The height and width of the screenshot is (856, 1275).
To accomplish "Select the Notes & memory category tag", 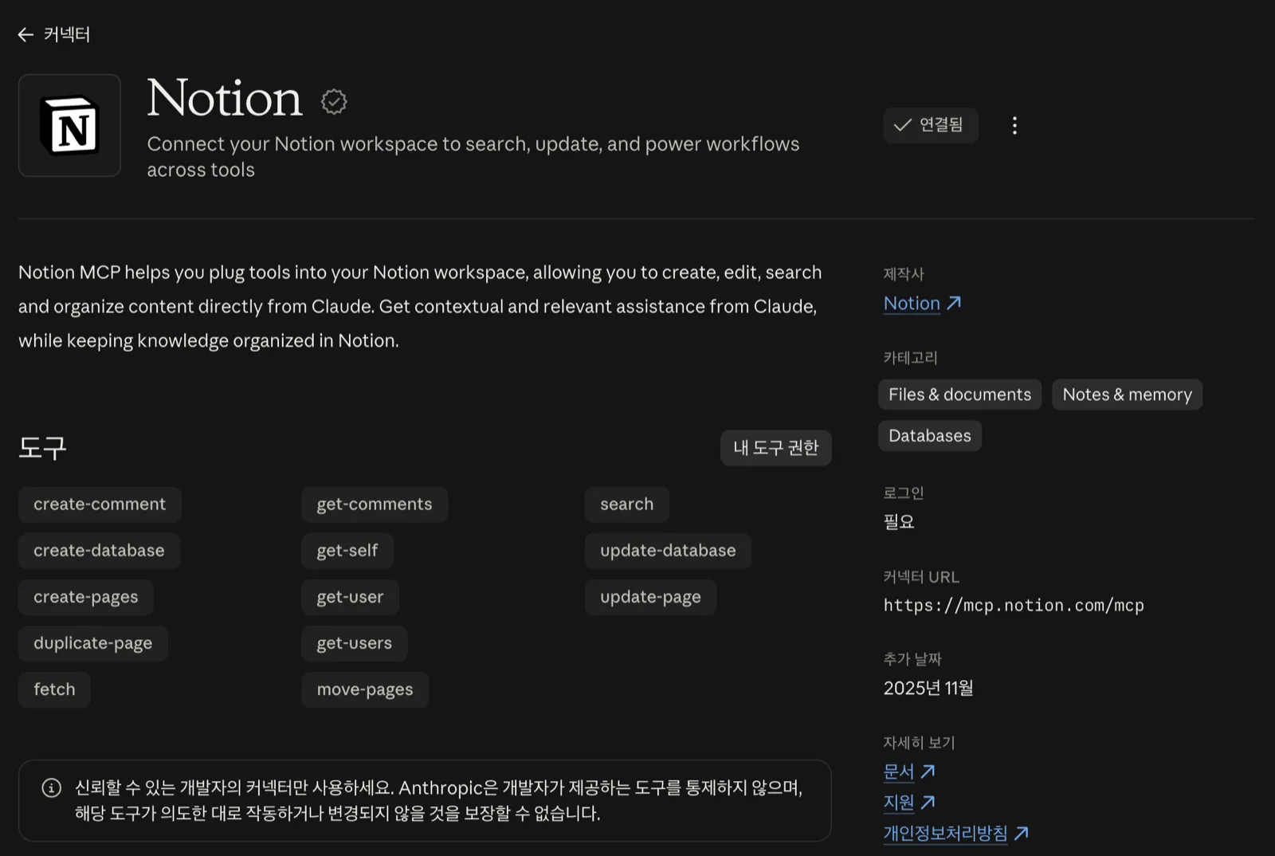I will coord(1127,395).
